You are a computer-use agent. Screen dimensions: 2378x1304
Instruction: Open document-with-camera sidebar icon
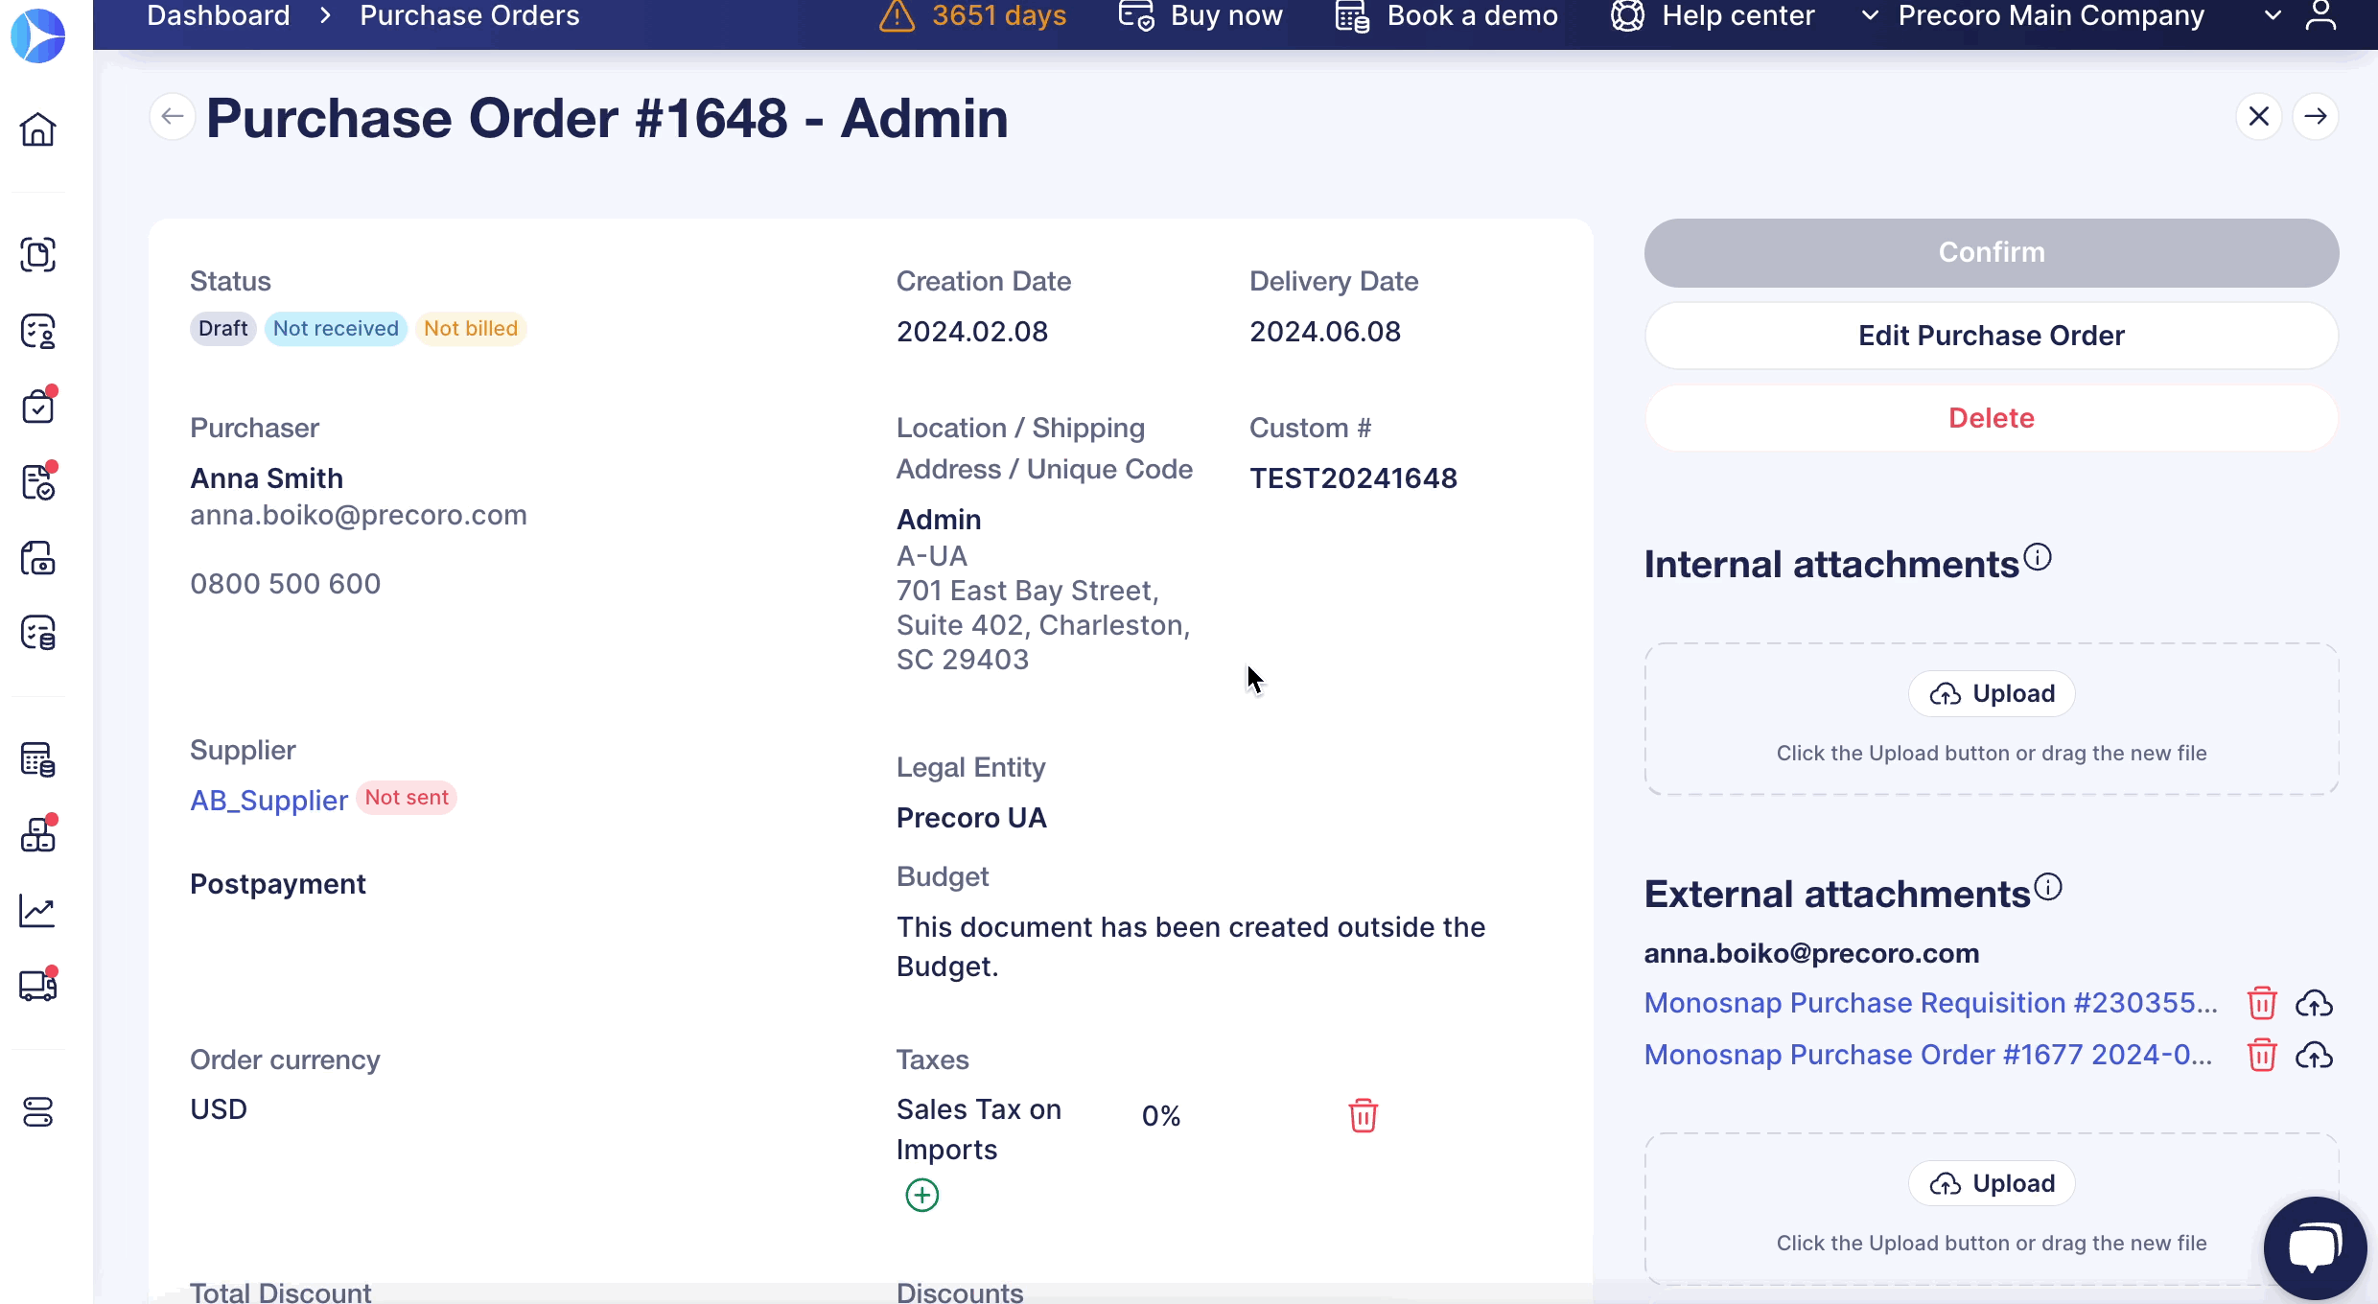[38, 558]
